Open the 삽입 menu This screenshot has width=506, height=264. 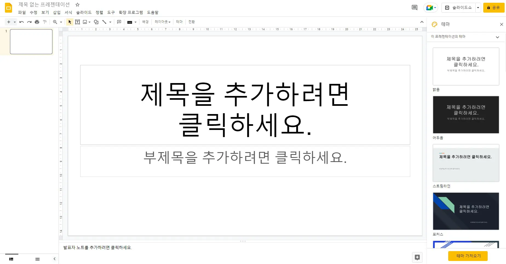point(57,12)
